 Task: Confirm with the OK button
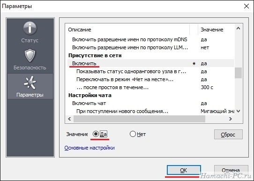pyautogui.click(x=184, y=170)
